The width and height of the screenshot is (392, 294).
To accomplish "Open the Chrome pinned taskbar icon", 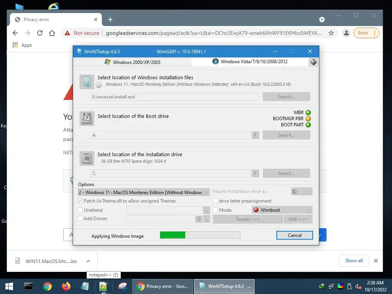I will [47, 286].
